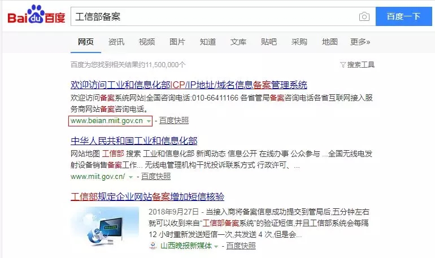This screenshot has height=258, width=435.
Task: Expand arrow next to 山西晚报新媒体
Action: [216, 246]
